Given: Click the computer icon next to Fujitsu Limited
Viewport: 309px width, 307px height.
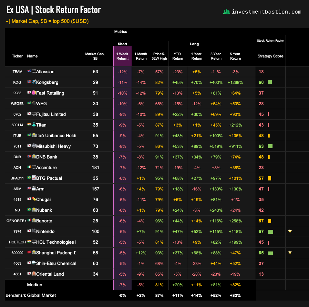Looking at the screenshot, I should pos(34,114).
